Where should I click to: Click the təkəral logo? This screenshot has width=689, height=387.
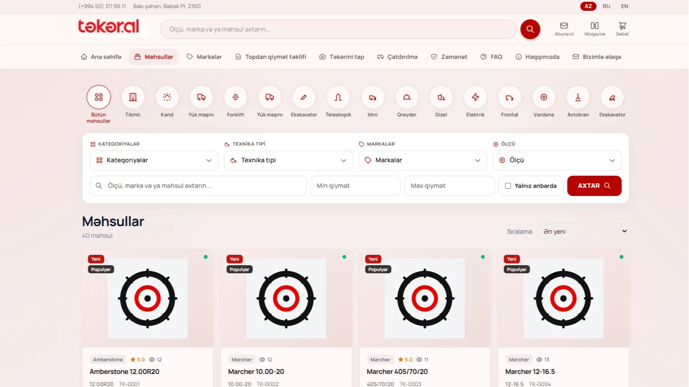point(109,27)
